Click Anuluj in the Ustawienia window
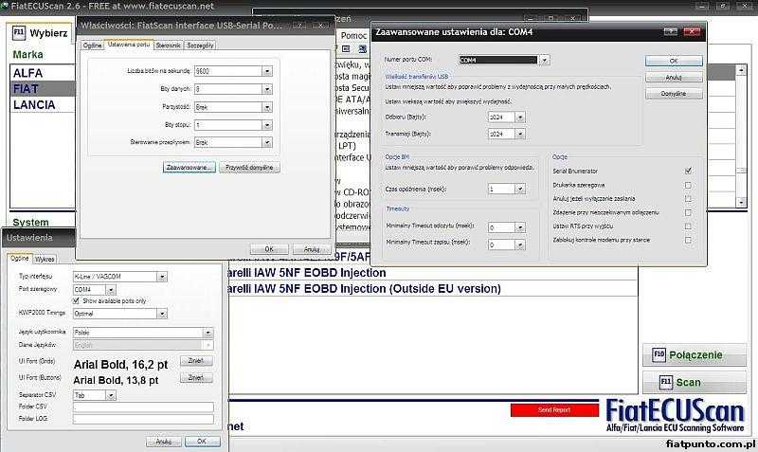Image resolution: width=758 pixels, height=452 pixels. coord(164,442)
